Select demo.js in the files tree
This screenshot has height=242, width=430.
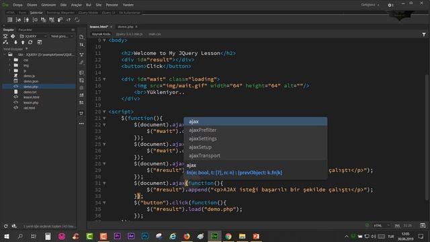tap(29, 76)
